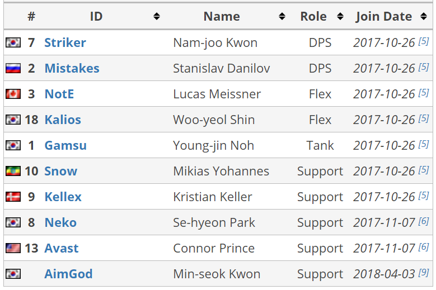Click the Russian flag beside Mistakes
This screenshot has width=436, height=290.
(13, 68)
